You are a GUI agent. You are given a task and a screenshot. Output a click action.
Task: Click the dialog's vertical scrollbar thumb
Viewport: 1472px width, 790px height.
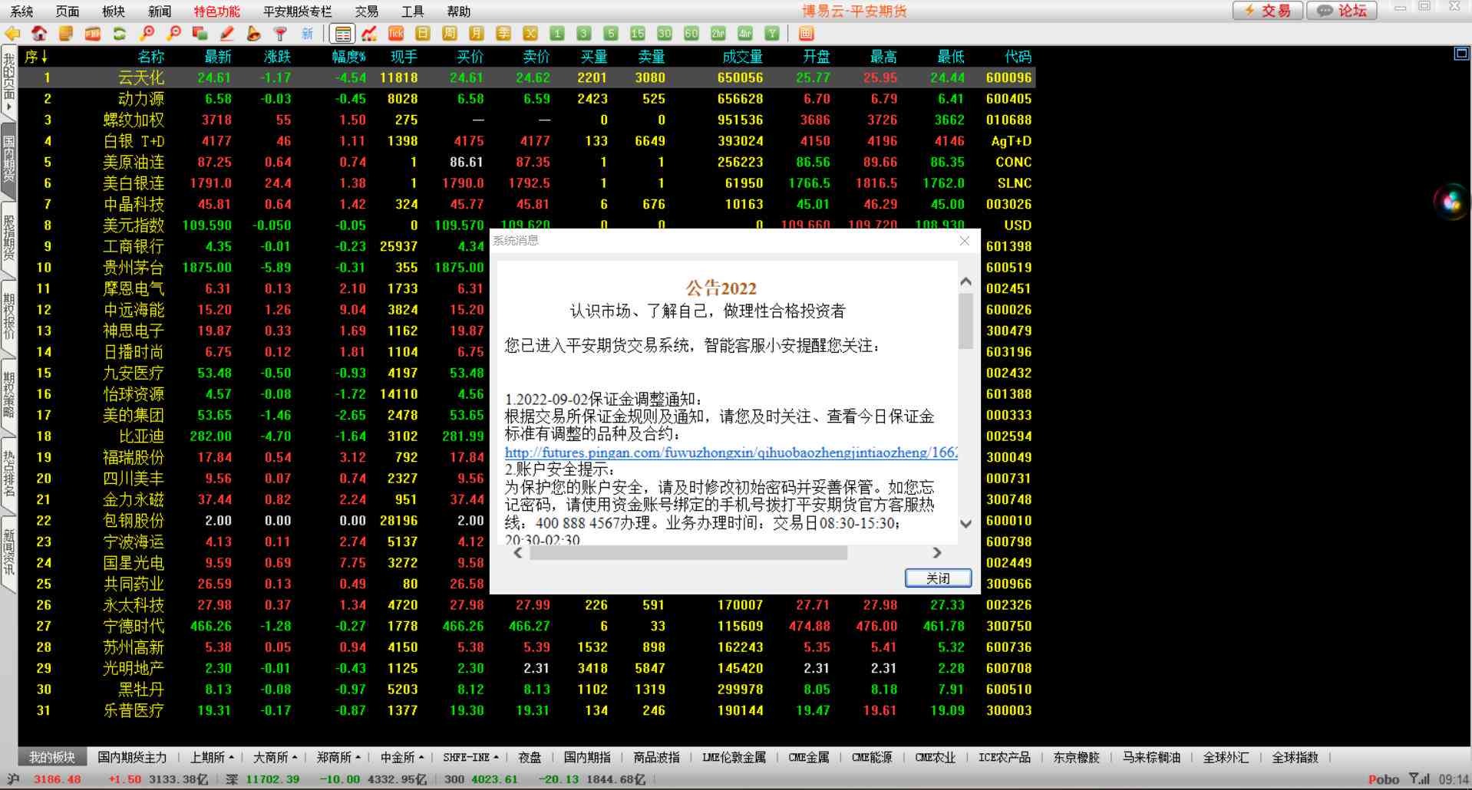coord(966,321)
